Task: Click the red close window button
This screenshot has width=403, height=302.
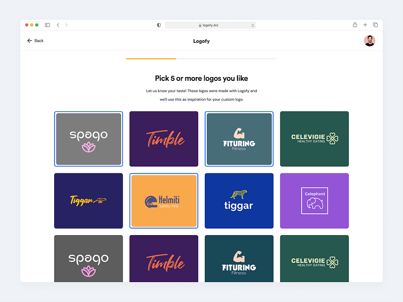Action: [26, 25]
